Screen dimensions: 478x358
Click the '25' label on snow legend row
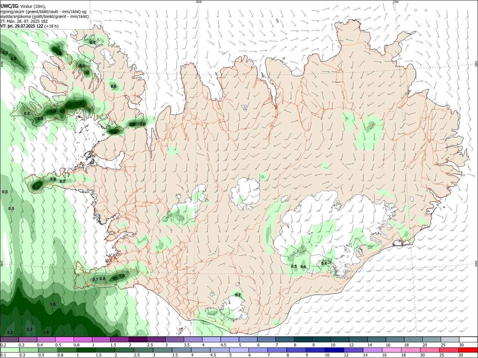[443, 345]
